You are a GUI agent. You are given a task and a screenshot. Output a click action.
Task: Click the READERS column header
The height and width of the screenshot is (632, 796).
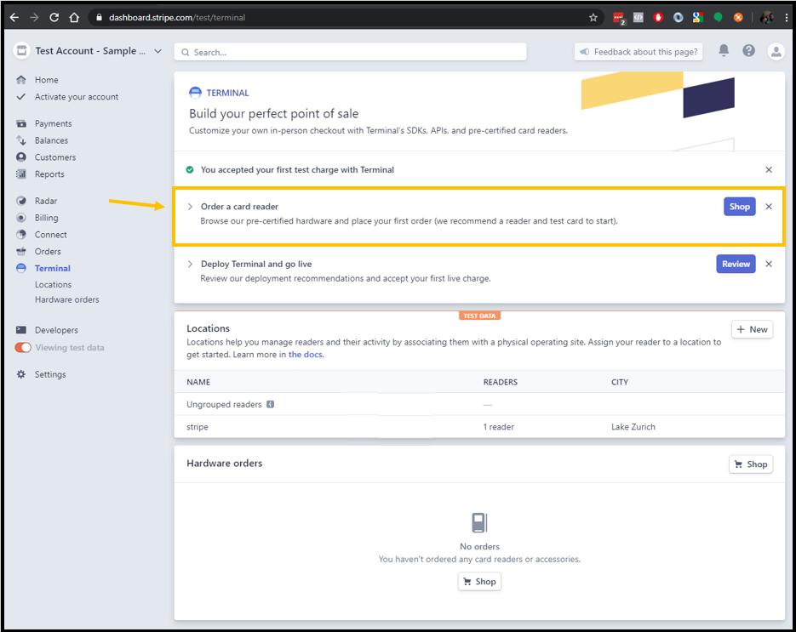[500, 382]
